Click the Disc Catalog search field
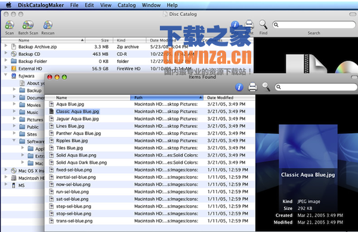Image resolution: width=358 pixels, height=232 pixels. [x=314, y=24]
